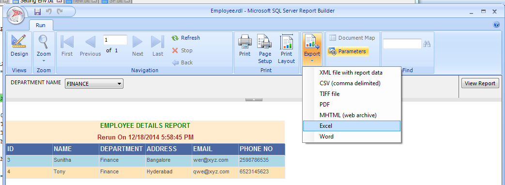Toggle the Document Map pane
The height and width of the screenshot is (185, 505).
click(x=352, y=38)
